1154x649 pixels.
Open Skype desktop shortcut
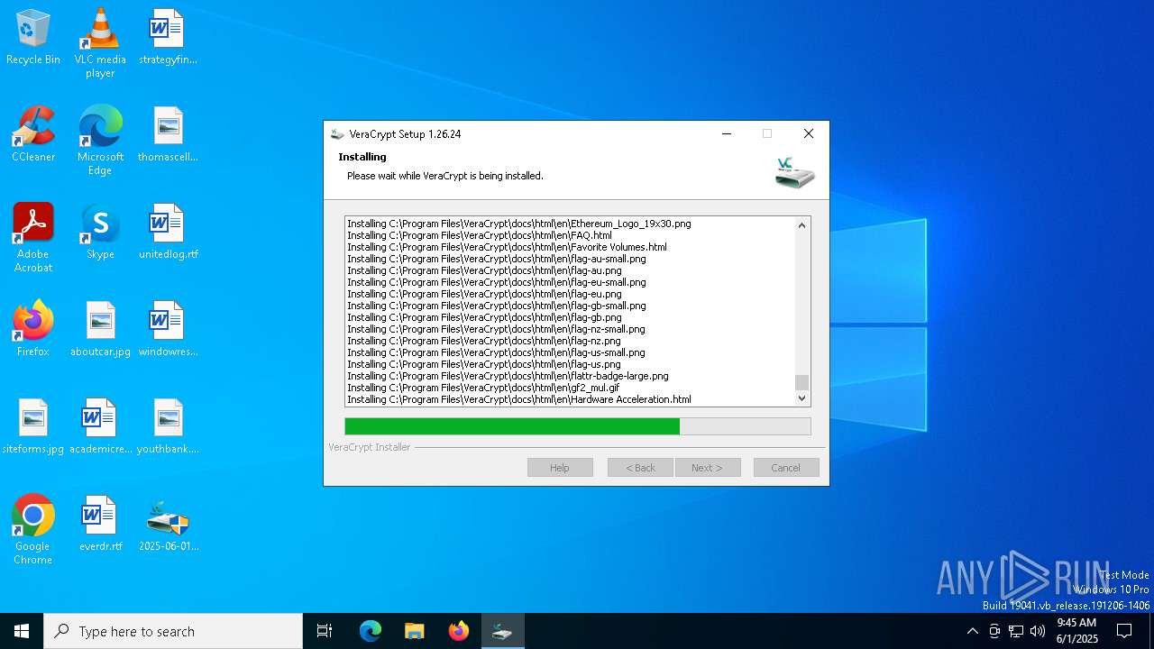pos(100,233)
